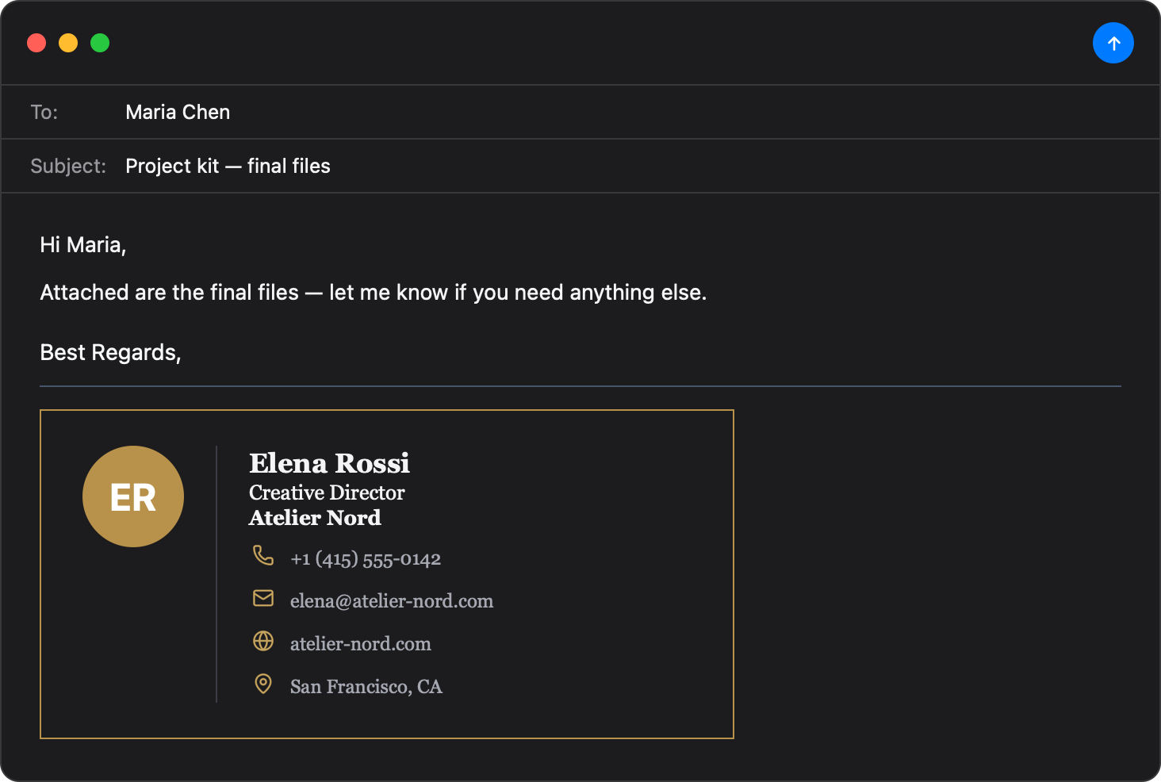This screenshot has width=1161, height=782.
Task: Open the elena@atelier-nord.com email link
Action: coord(392,601)
